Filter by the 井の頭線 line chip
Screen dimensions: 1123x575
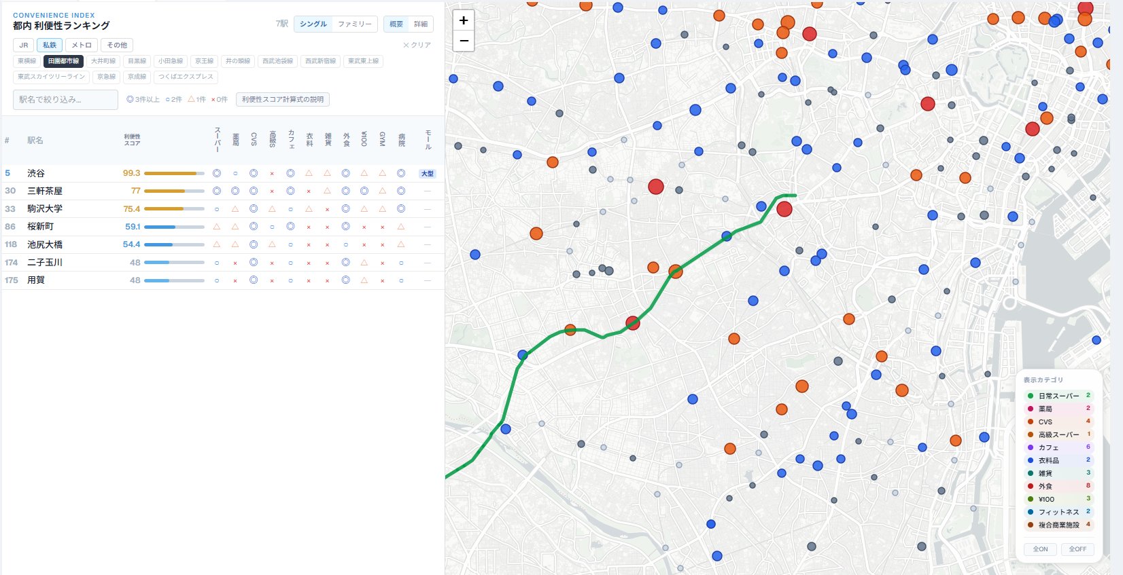pyautogui.click(x=238, y=61)
